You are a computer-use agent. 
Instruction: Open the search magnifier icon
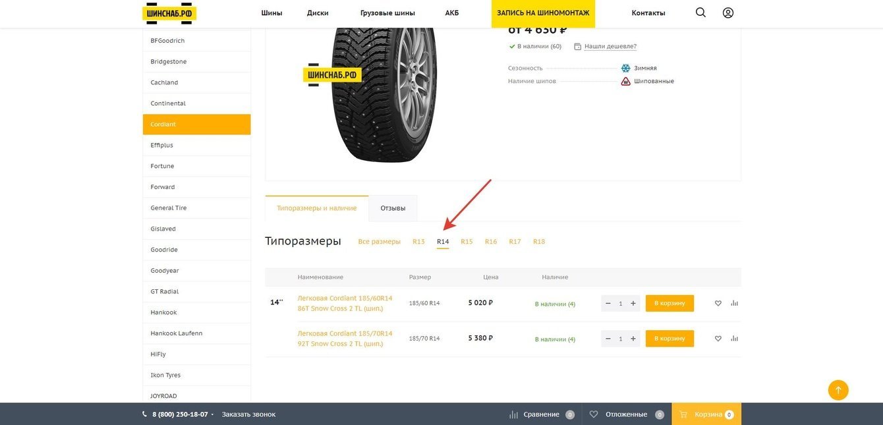click(x=700, y=13)
